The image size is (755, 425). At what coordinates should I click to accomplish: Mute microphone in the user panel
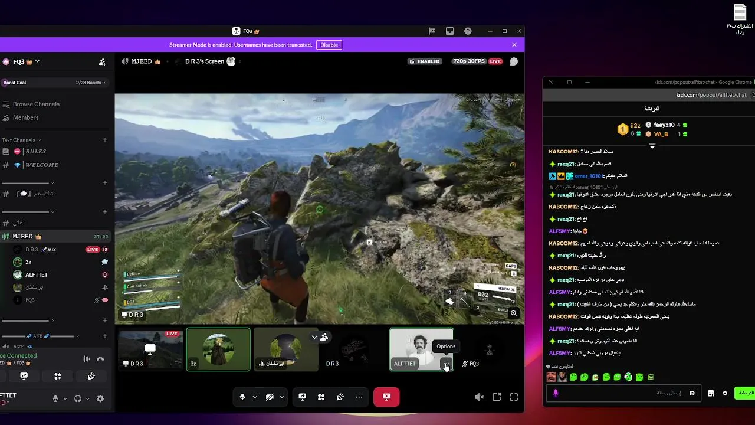pos(55,398)
